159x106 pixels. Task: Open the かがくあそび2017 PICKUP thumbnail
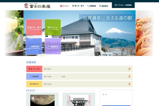(79, 100)
